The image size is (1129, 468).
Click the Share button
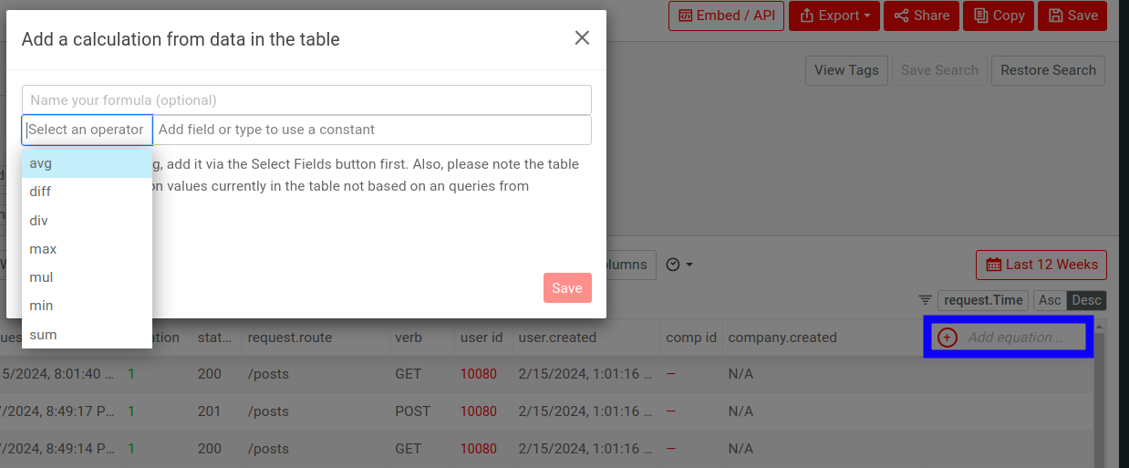point(921,16)
